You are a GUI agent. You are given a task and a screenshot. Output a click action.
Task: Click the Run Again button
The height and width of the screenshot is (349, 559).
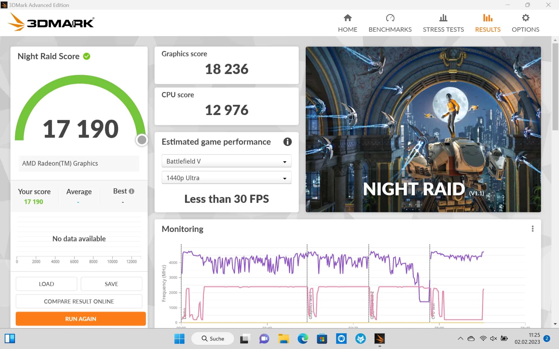tap(81, 319)
